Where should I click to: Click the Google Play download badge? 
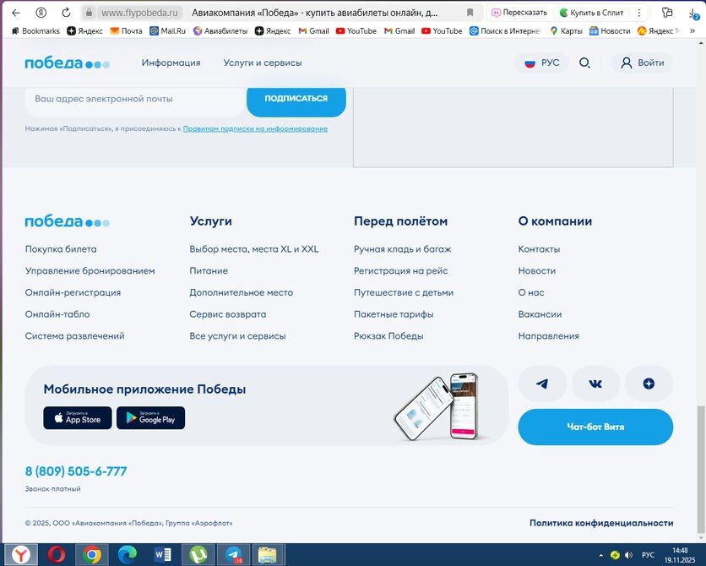click(150, 417)
